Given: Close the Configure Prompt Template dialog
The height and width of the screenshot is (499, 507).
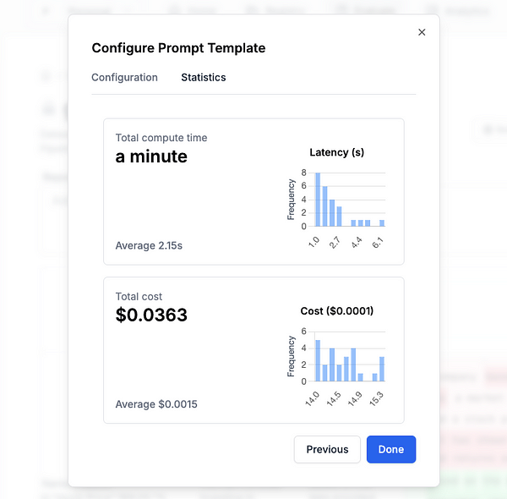Looking at the screenshot, I should tap(422, 32).
